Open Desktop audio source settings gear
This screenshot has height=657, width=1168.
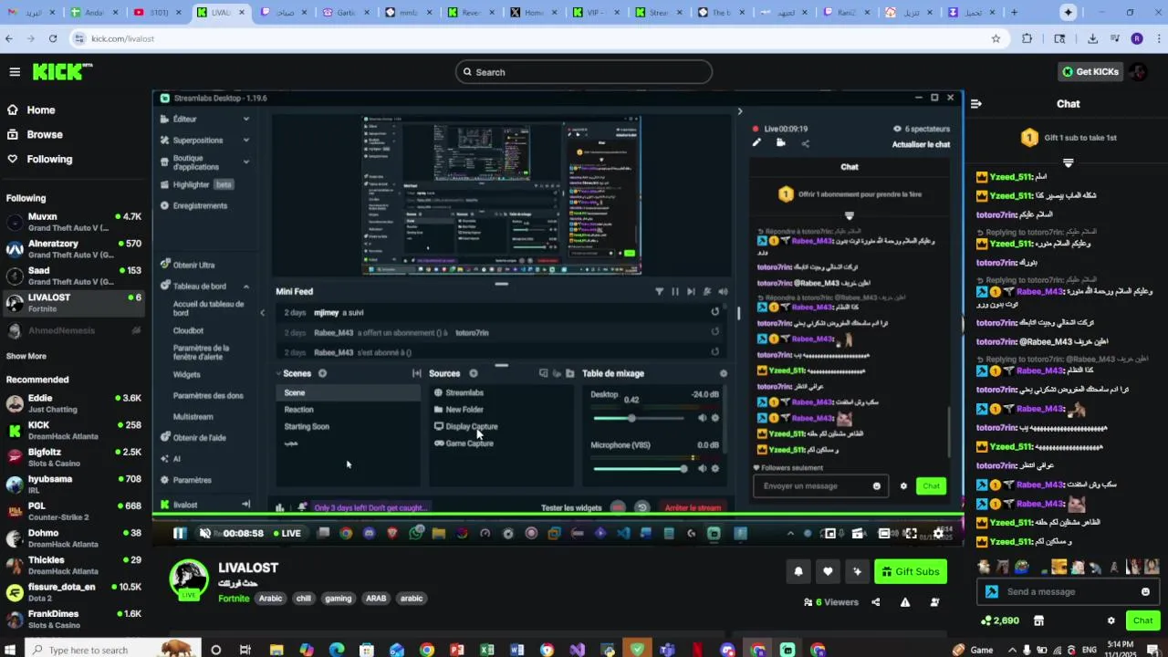click(714, 418)
